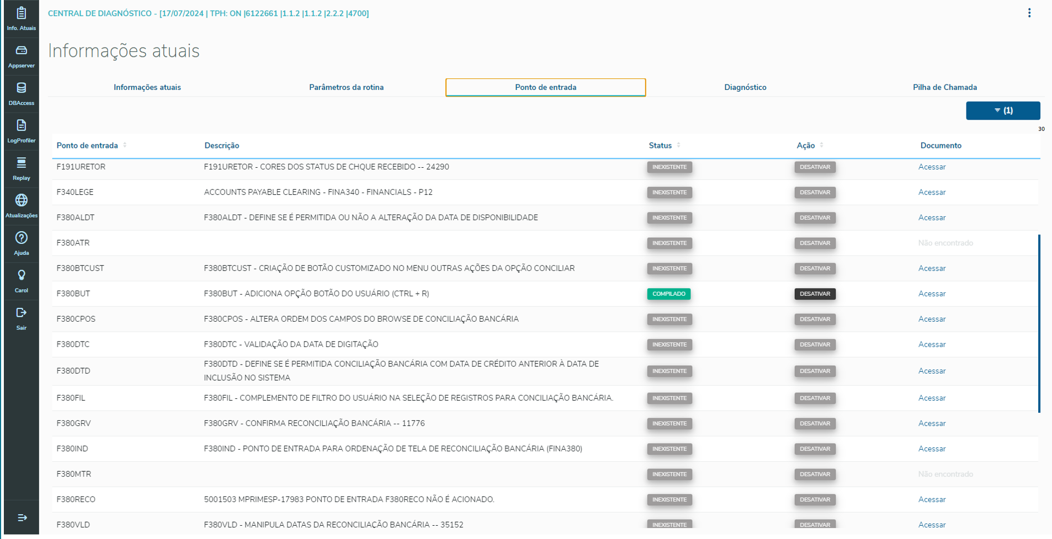The width and height of the screenshot is (1052, 539).
Task: Deactivate the F380GRV entry point
Action: pos(815,424)
